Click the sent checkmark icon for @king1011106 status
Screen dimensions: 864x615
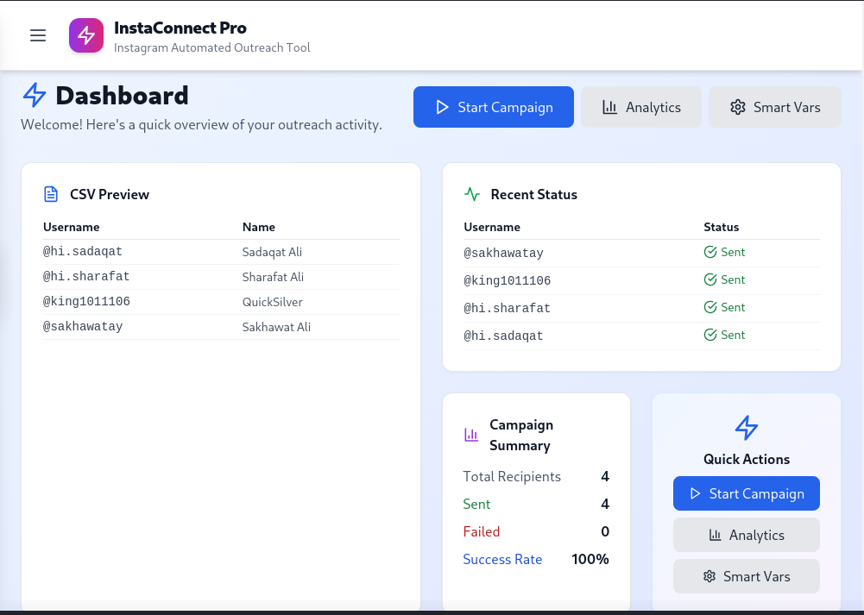click(710, 279)
